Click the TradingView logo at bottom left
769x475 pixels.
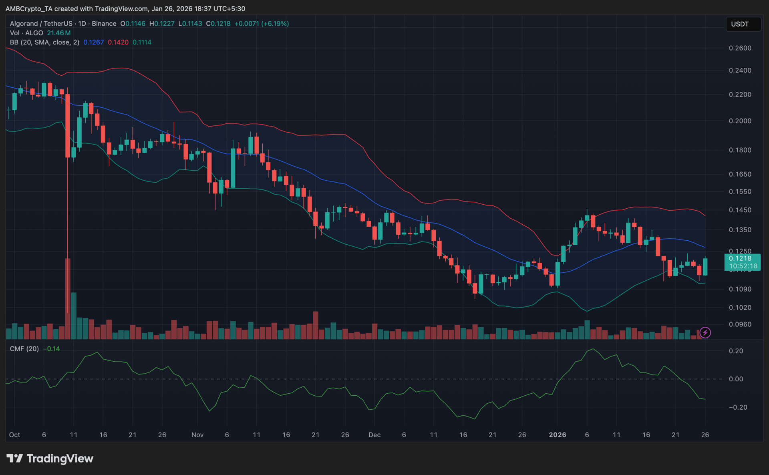pyautogui.click(x=50, y=459)
